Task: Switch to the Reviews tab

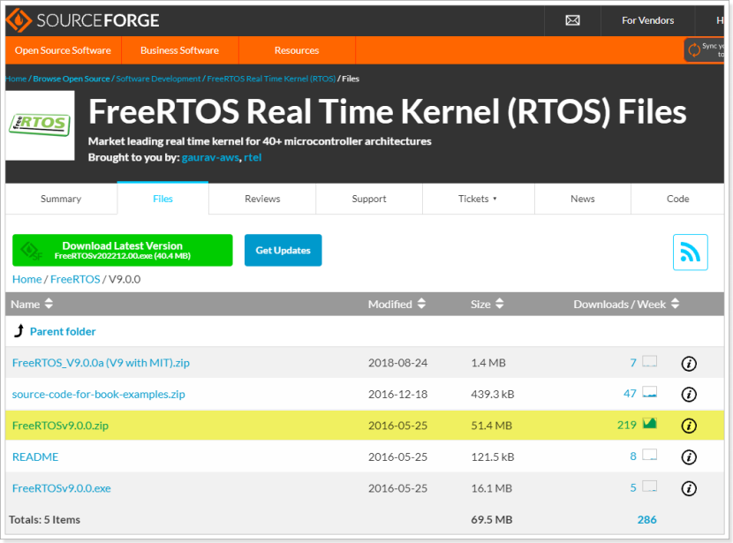Action: [x=262, y=199]
